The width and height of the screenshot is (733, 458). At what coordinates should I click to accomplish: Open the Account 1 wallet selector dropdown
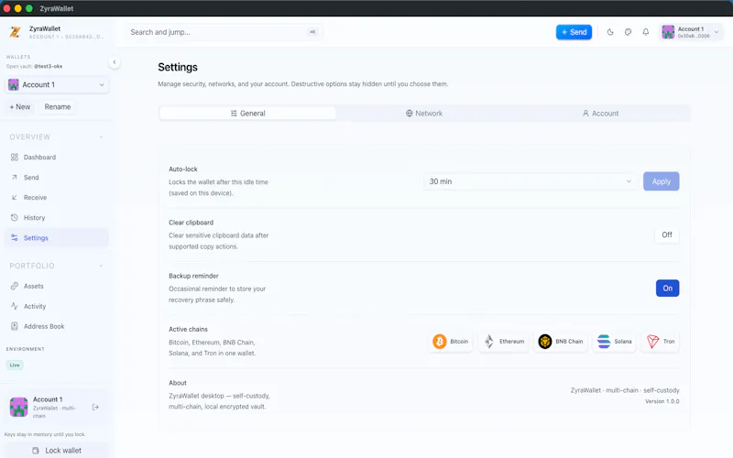[57, 84]
